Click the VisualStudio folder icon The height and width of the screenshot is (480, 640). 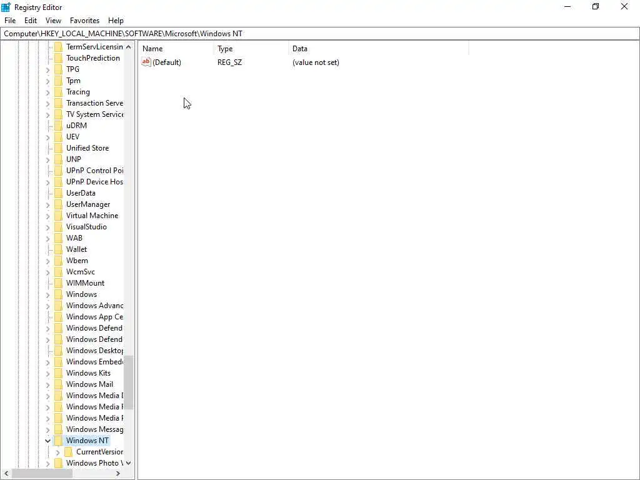tap(58, 226)
